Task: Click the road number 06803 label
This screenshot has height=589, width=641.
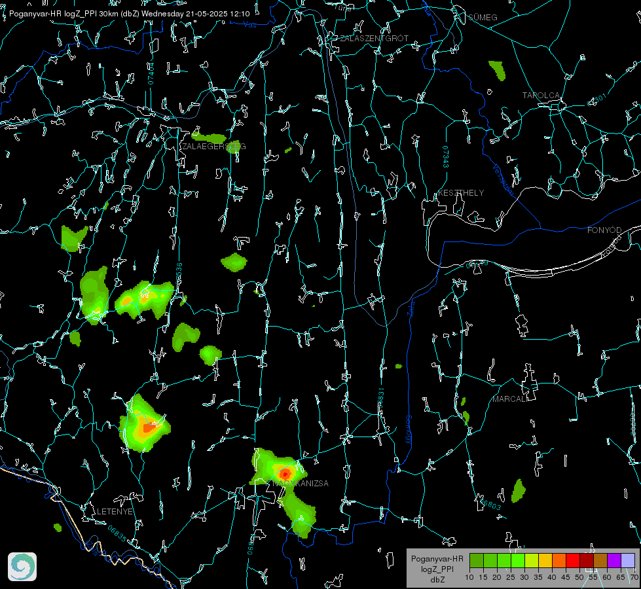Action: pos(490,504)
